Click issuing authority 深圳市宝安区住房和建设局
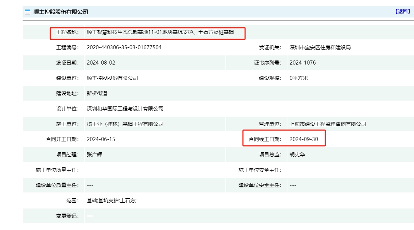Image resolution: width=414 pixels, height=230 pixels. [320, 47]
